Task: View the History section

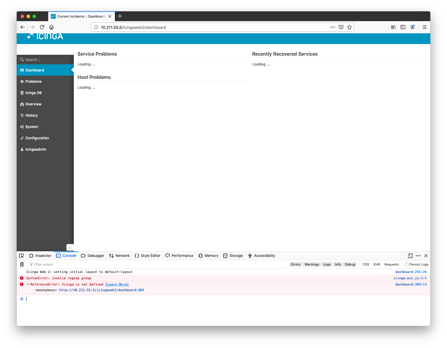Action: 32,115
